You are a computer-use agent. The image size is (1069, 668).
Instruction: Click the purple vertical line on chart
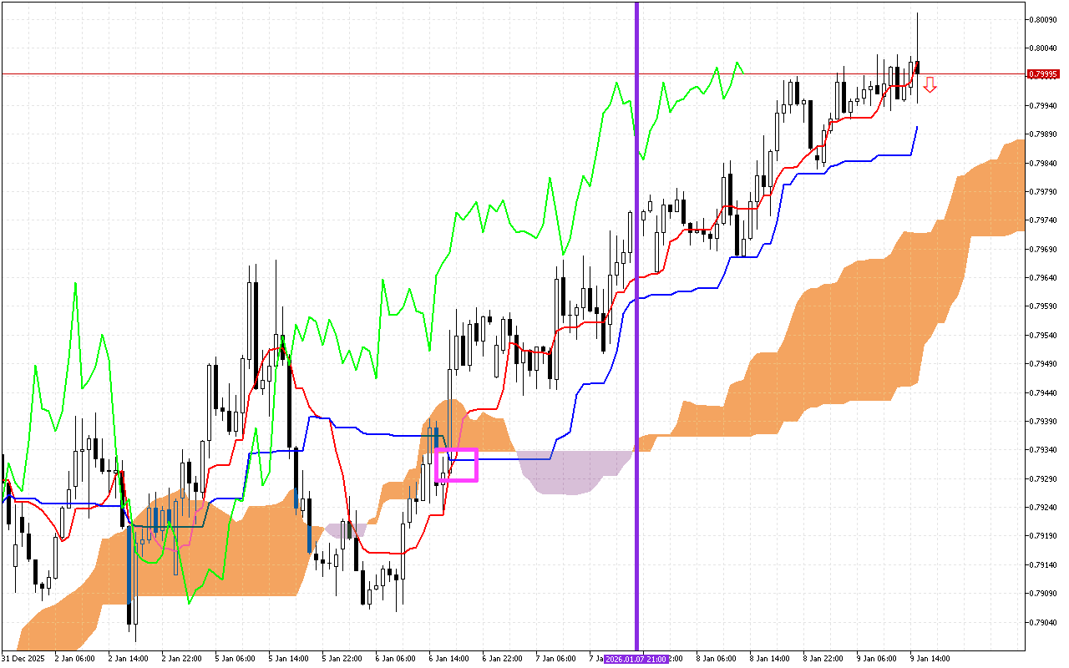point(637,250)
